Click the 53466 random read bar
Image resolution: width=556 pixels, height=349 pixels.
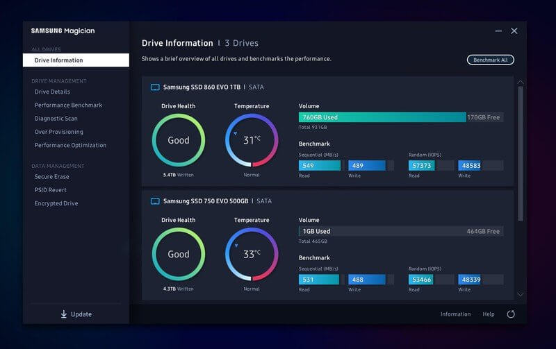click(x=420, y=280)
